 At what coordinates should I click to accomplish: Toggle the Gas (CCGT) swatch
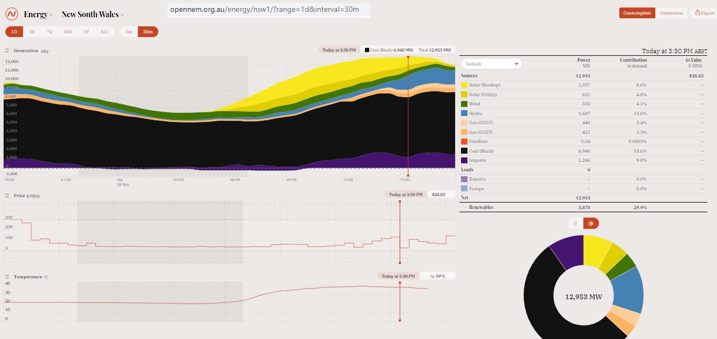point(464,132)
